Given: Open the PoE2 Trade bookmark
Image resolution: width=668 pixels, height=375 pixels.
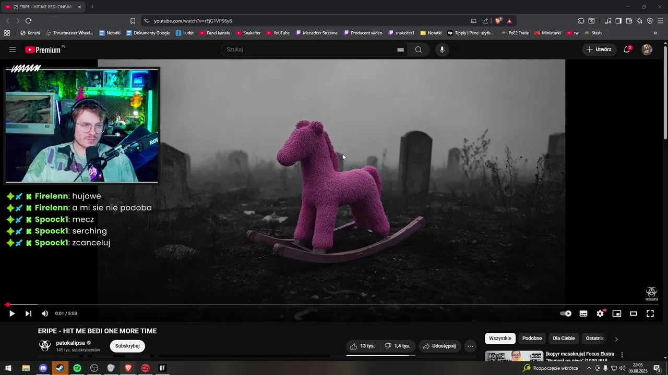Looking at the screenshot, I should (515, 33).
